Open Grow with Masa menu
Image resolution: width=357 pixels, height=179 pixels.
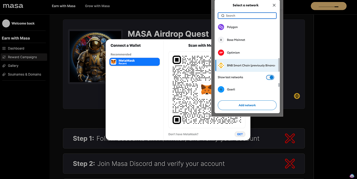97,6
